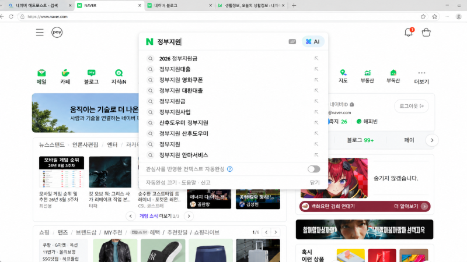Open a new browser tab

click(294, 5)
